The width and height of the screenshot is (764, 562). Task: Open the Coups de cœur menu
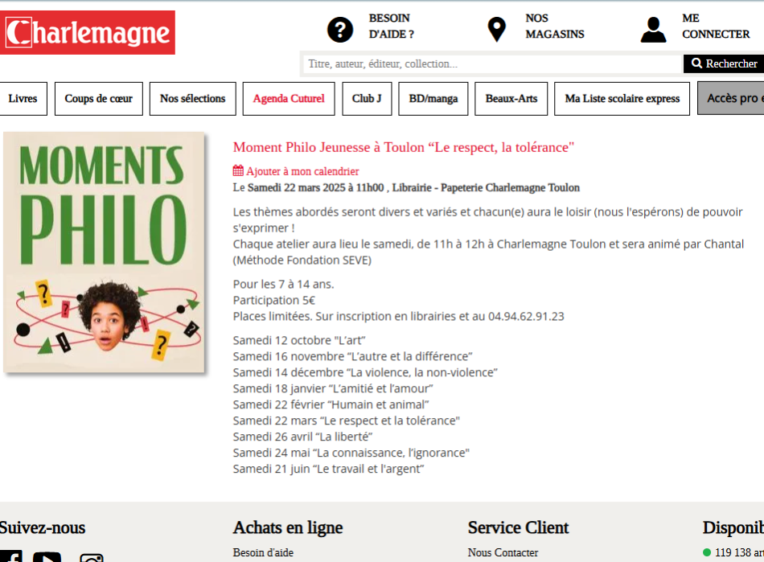98,99
